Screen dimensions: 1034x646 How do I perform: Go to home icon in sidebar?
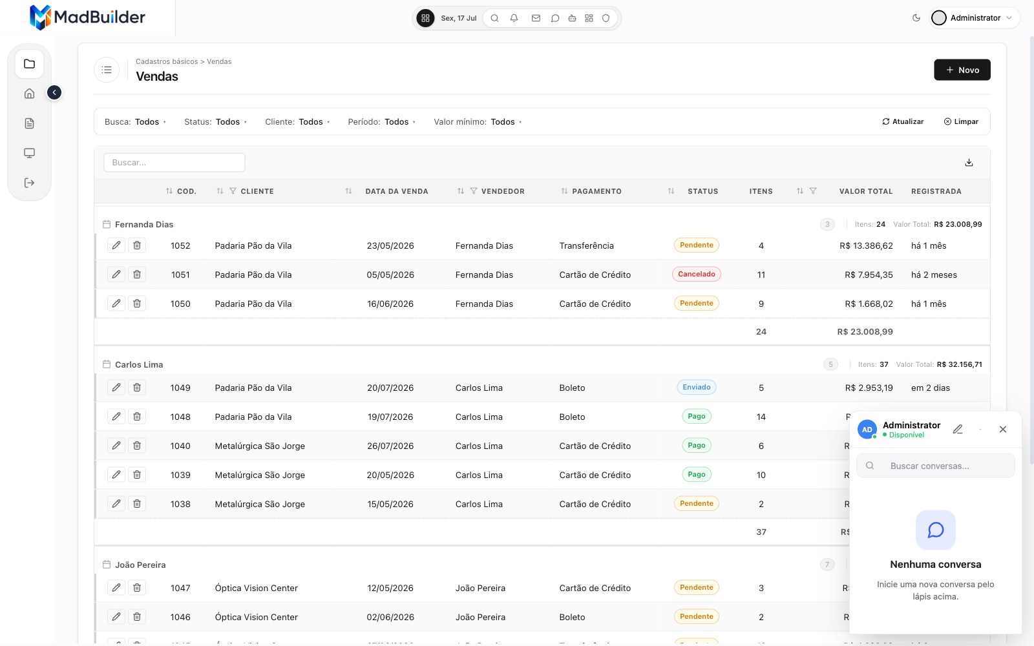pos(29,94)
